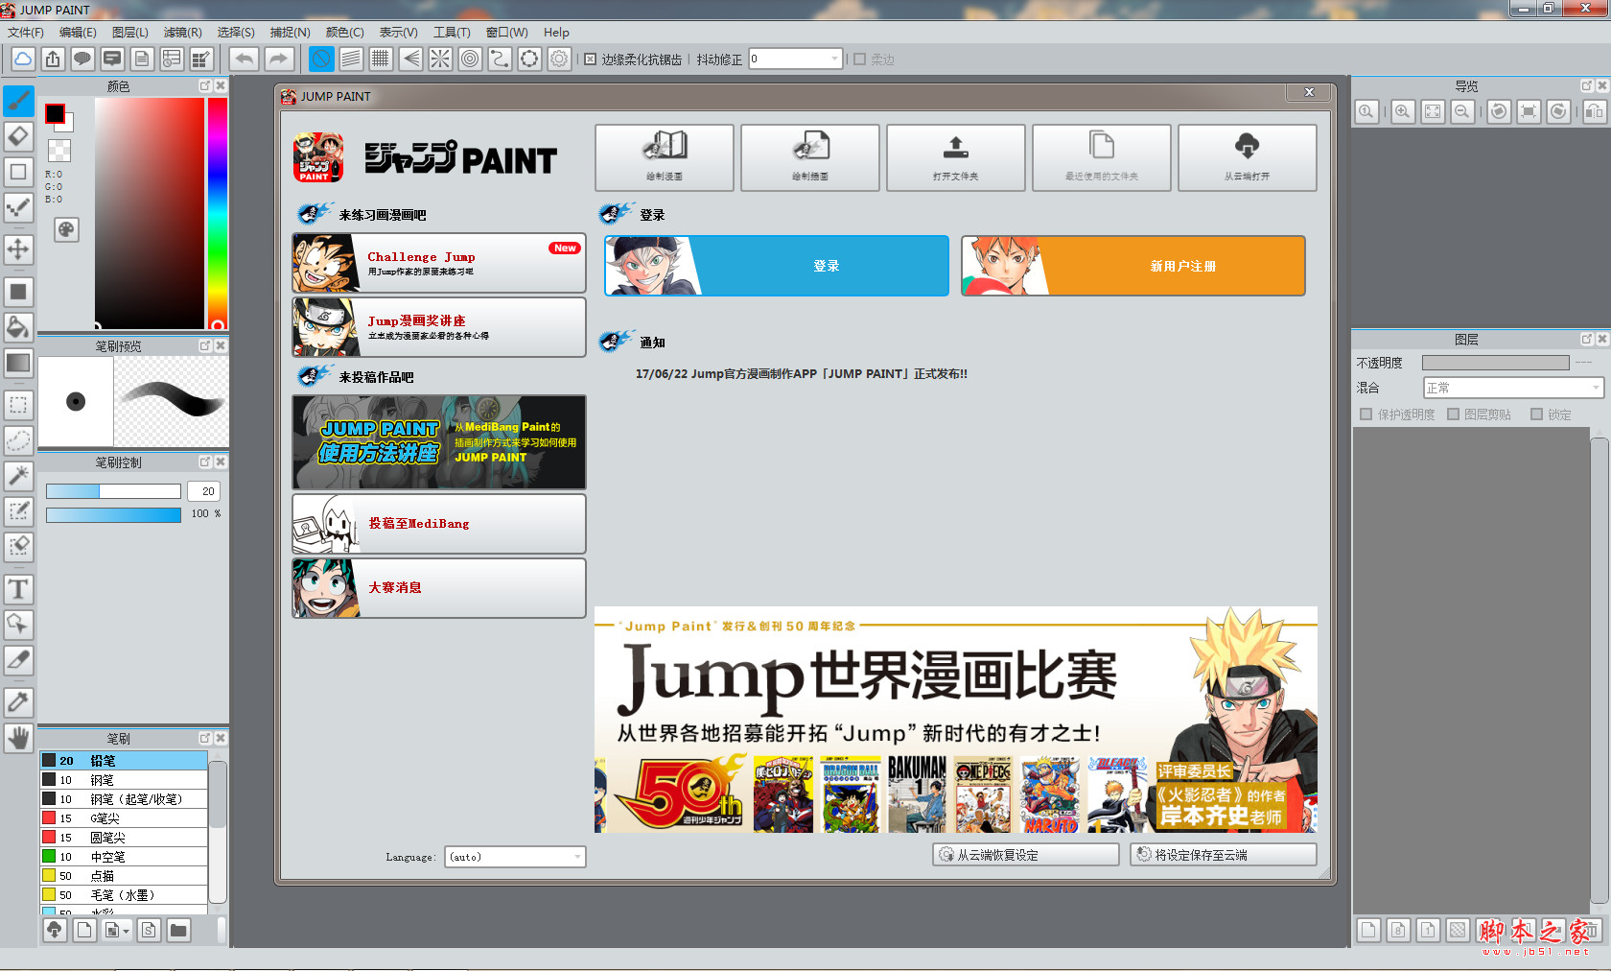Select the Hand pan tool
The width and height of the screenshot is (1611, 971).
click(18, 738)
